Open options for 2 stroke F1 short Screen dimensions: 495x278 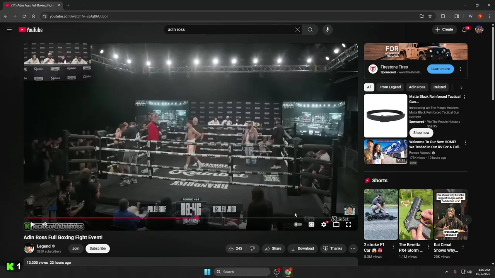[393, 246]
